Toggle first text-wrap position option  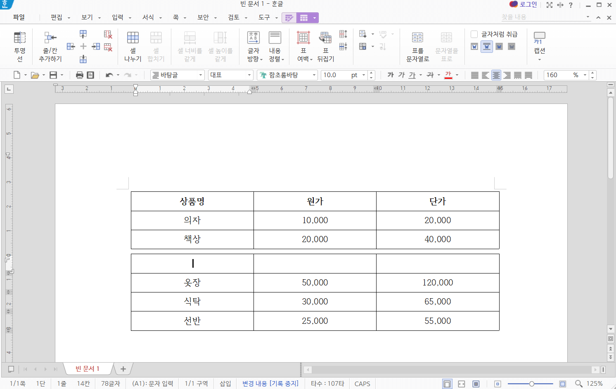pos(474,47)
